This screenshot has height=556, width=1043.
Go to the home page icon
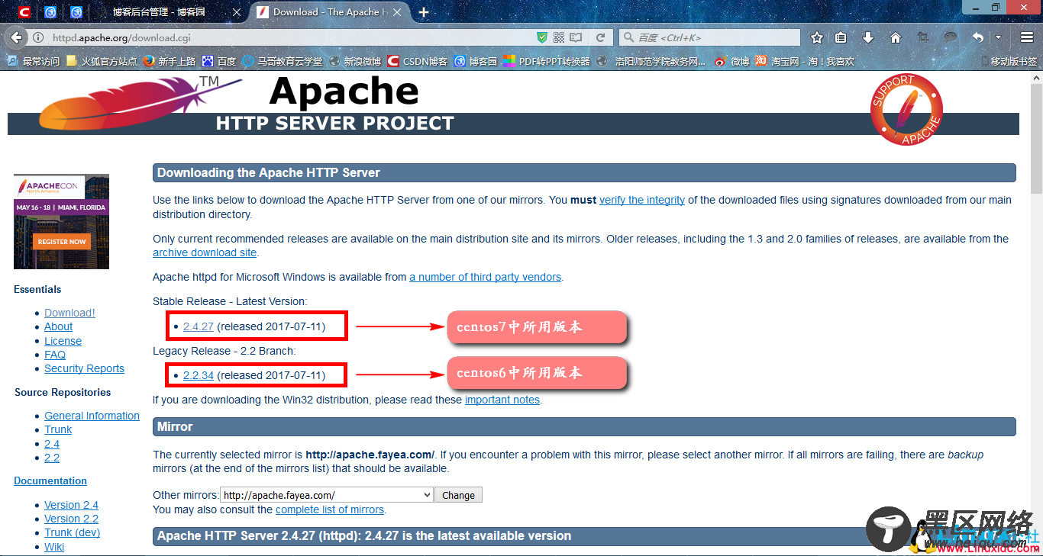(896, 37)
